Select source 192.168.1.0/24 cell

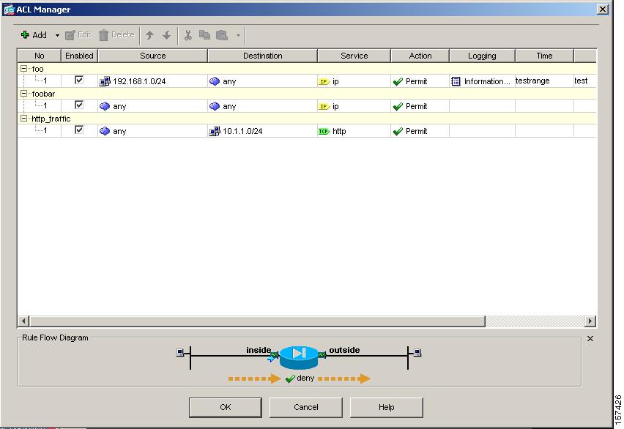coord(153,81)
